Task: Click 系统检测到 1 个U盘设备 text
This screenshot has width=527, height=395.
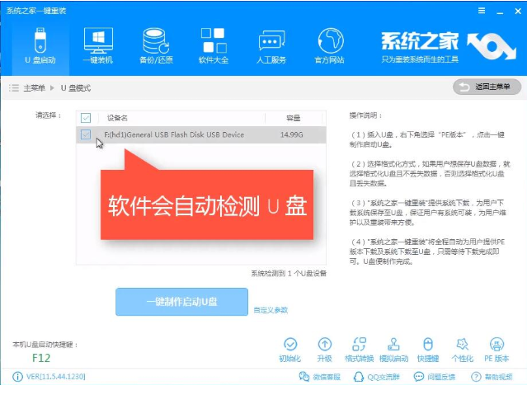Action: (x=289, y=273)
